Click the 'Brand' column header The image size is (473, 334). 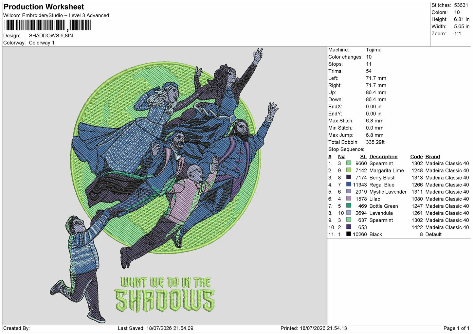433,157
